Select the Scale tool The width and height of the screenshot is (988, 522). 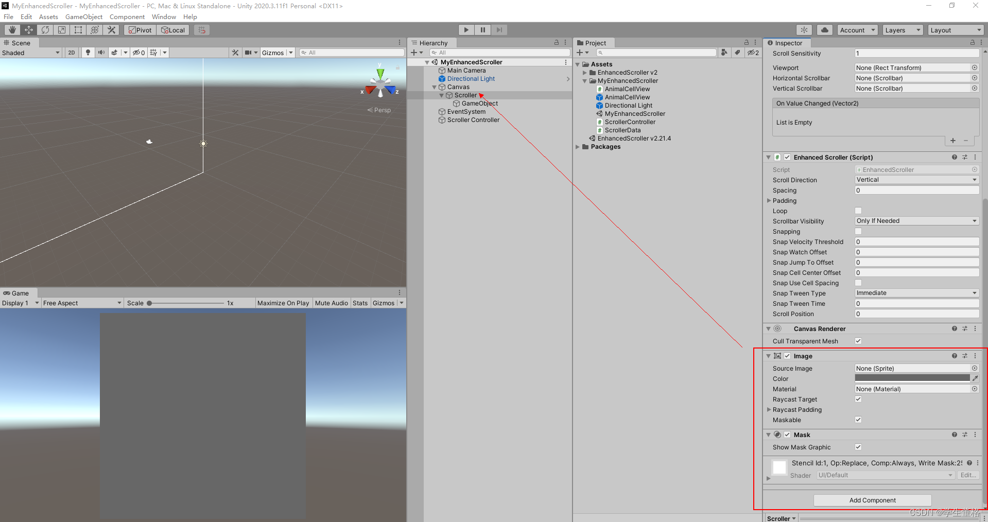pyautogui.click(x=61, y=30)
